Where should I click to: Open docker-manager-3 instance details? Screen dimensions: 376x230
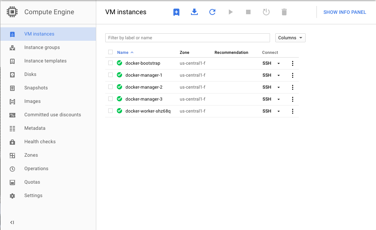click(144, 99)
